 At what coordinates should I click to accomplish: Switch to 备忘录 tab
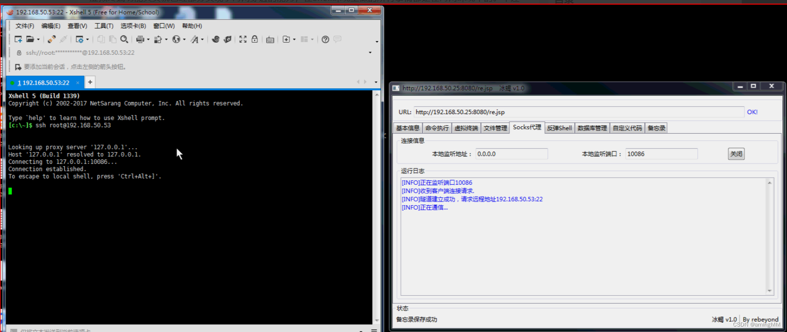[656, 128]
